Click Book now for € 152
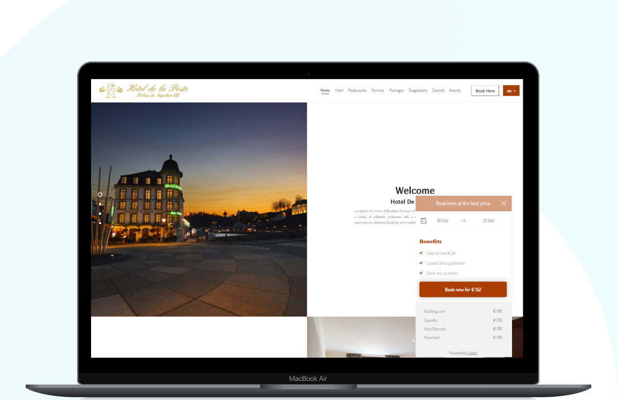Image resolution: width=617 pixels, height=400 pixels. pyautogui.click(x=463, y=290)
